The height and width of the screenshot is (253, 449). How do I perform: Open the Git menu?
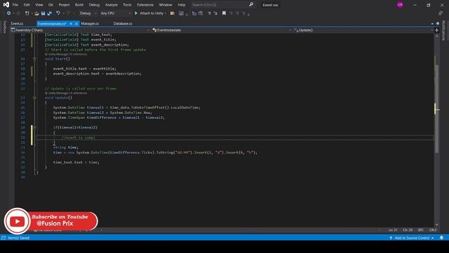click(x=51, y=5)
